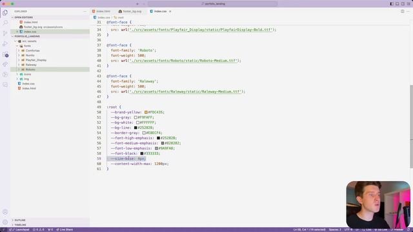
Task: Toggle the secondary sidebar layout icon
Action: [403, 4]
